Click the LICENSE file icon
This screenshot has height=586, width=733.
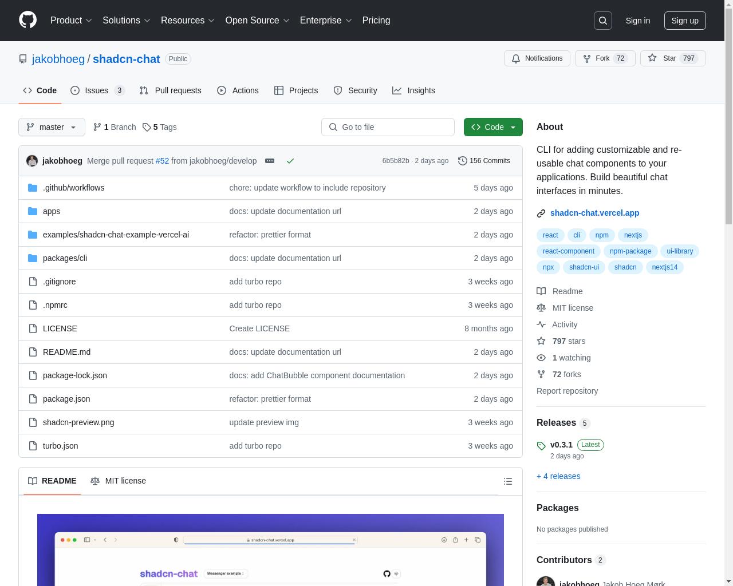coord(33,328)
